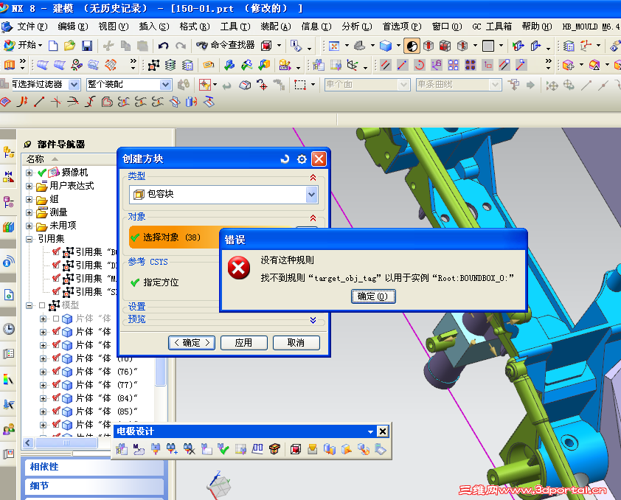Open the selection filter dropdown arrow
This screenshot has height=500, width=621.
coord(74,84)
